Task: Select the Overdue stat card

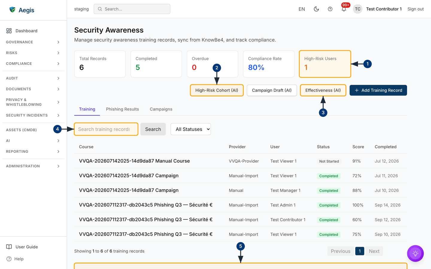Action: pos(213,64)
